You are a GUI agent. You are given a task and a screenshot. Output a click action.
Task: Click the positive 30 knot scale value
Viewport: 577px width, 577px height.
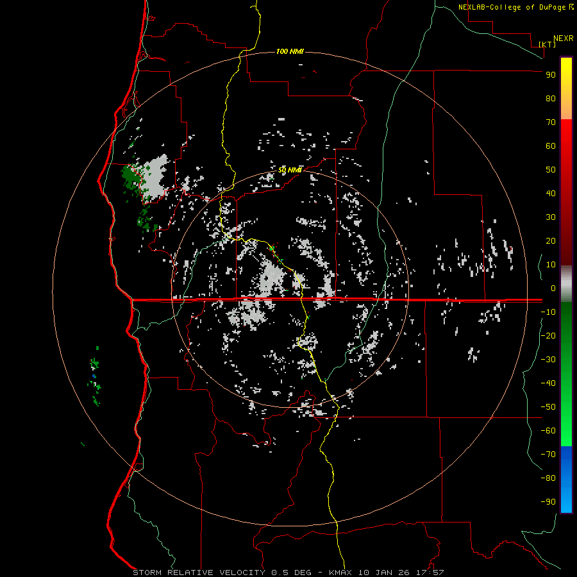click(551, 217)
